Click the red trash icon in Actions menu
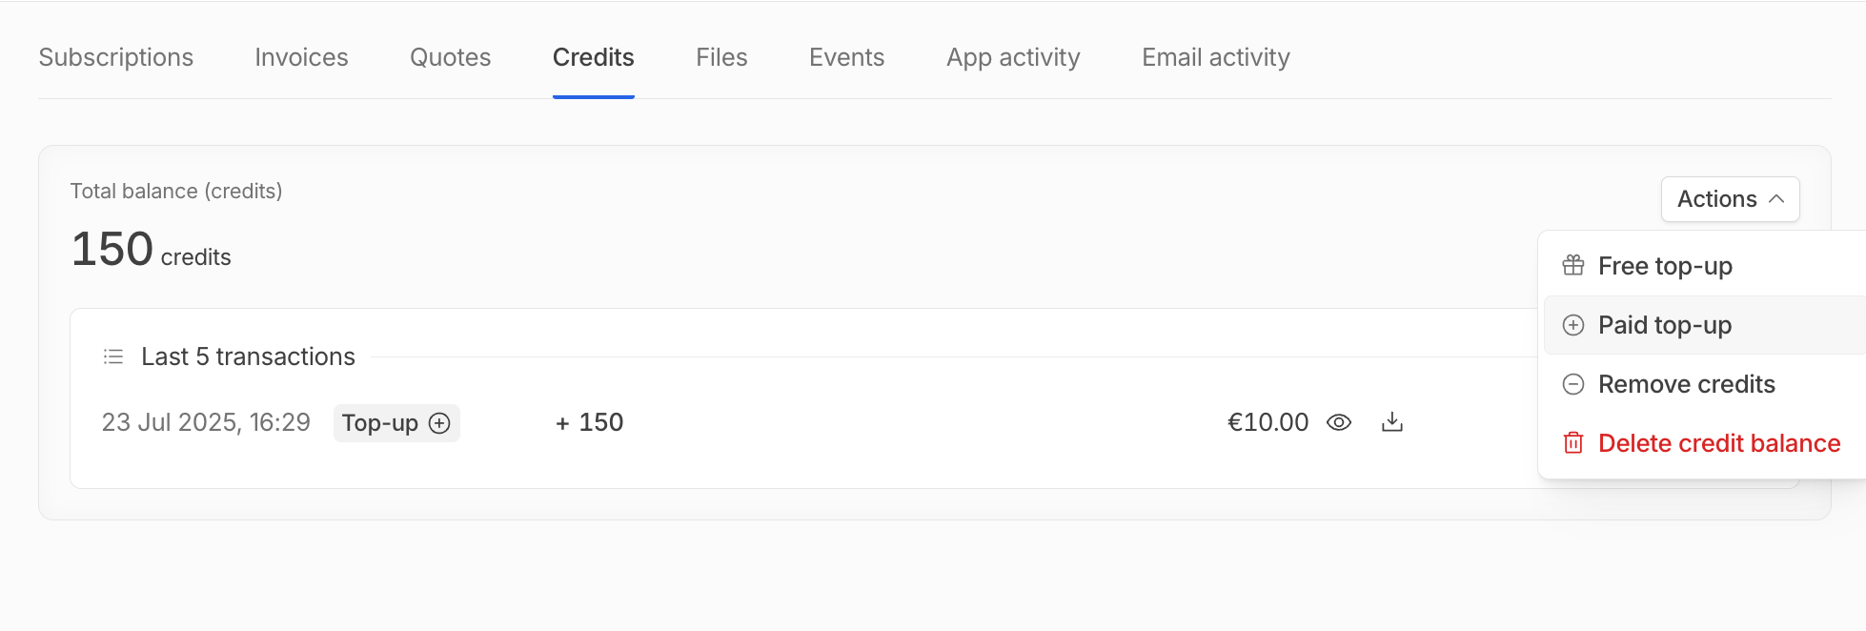Viewport: 1866px width, 631px height. click(1573, 443)
